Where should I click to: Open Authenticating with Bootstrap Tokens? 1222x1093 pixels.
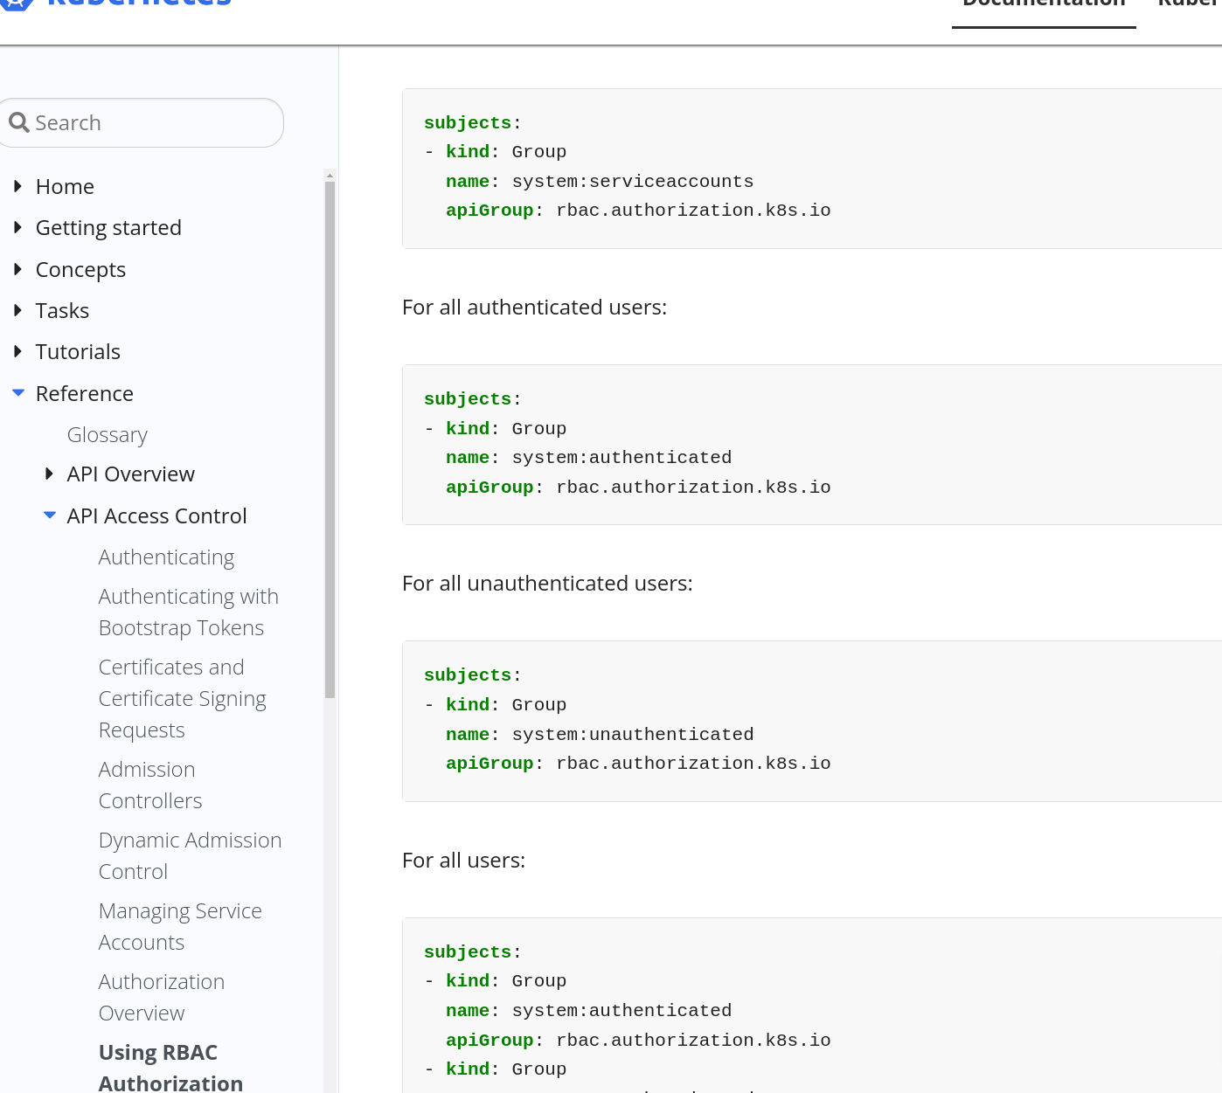[x=188, y=612]
